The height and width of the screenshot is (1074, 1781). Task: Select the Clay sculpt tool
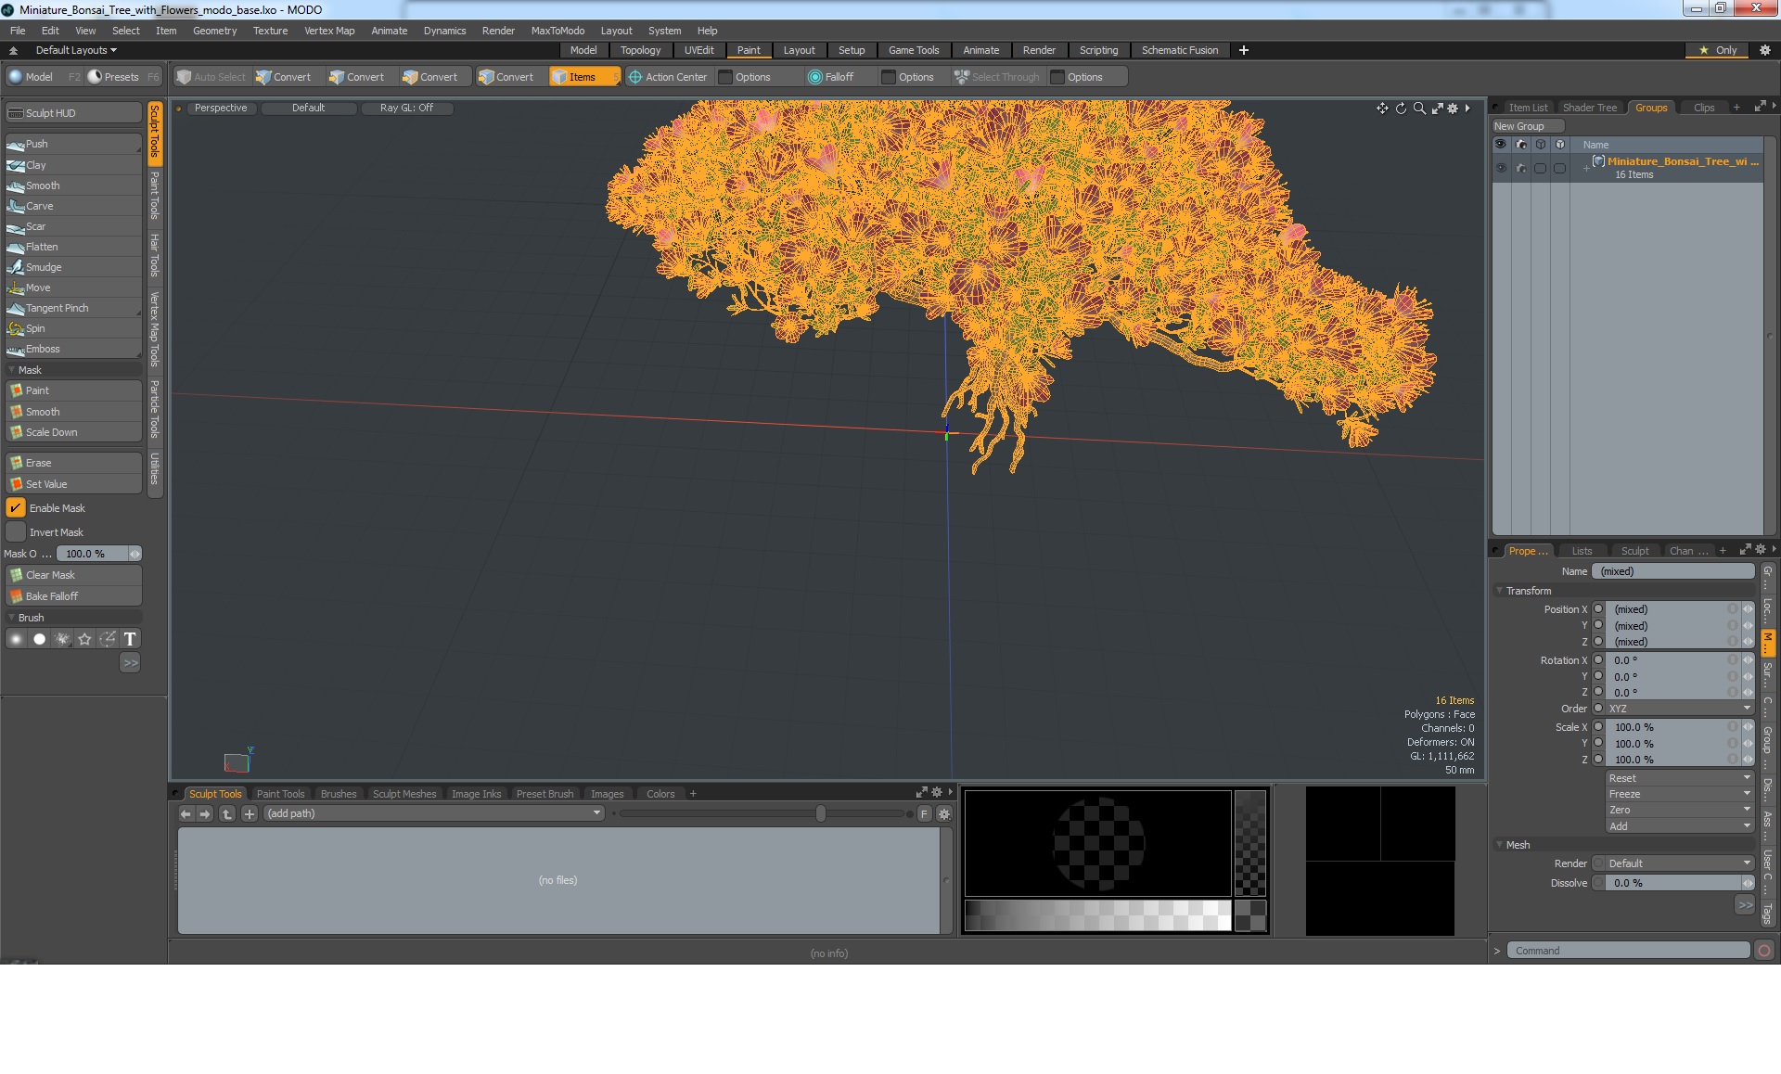tap(73, 165)
